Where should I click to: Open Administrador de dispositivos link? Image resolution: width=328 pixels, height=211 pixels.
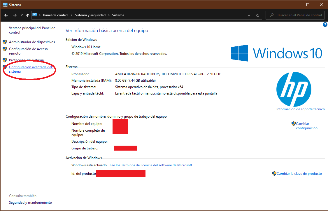[32, 42]
